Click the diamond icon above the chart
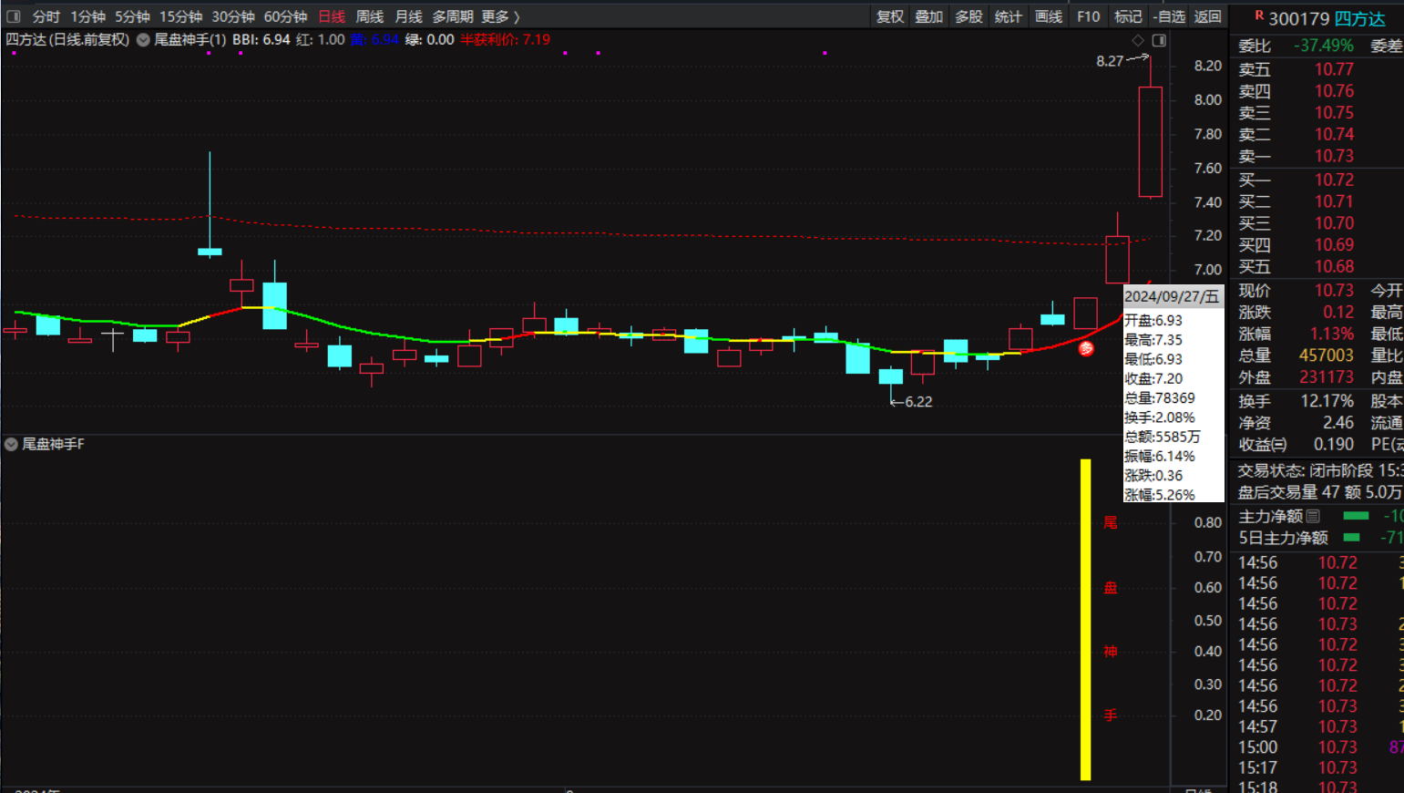The image size is (1404, 793). pyautogui.click(x=1138, y=40)
